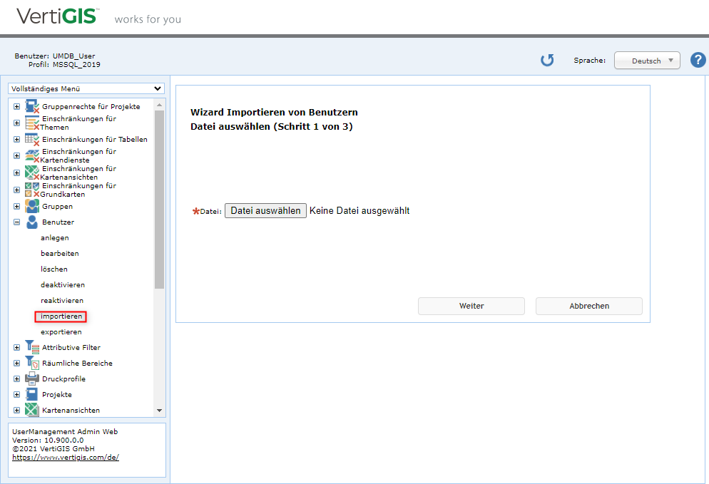709x484 pixels.
Task: Expand the Kartenansichten tree node
Action: pyautogui.click(x=16, y=411)
